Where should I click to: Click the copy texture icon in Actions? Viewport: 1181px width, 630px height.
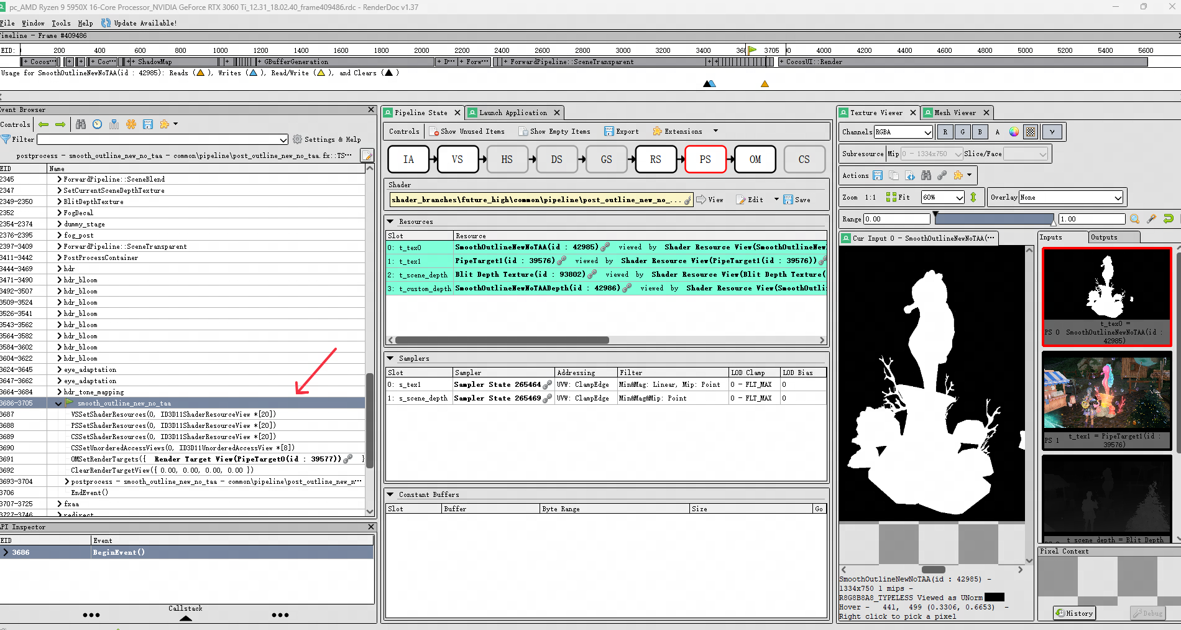894,175
